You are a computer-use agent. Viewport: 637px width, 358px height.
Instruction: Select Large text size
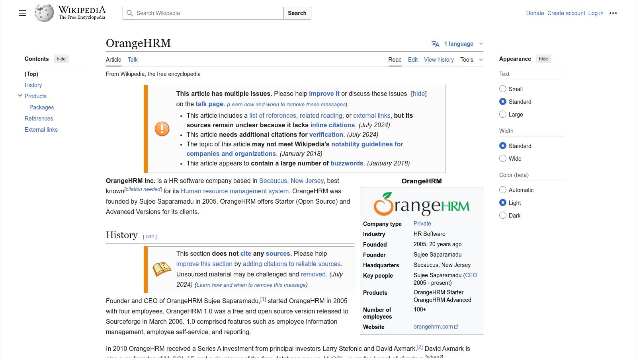(503, 114)
